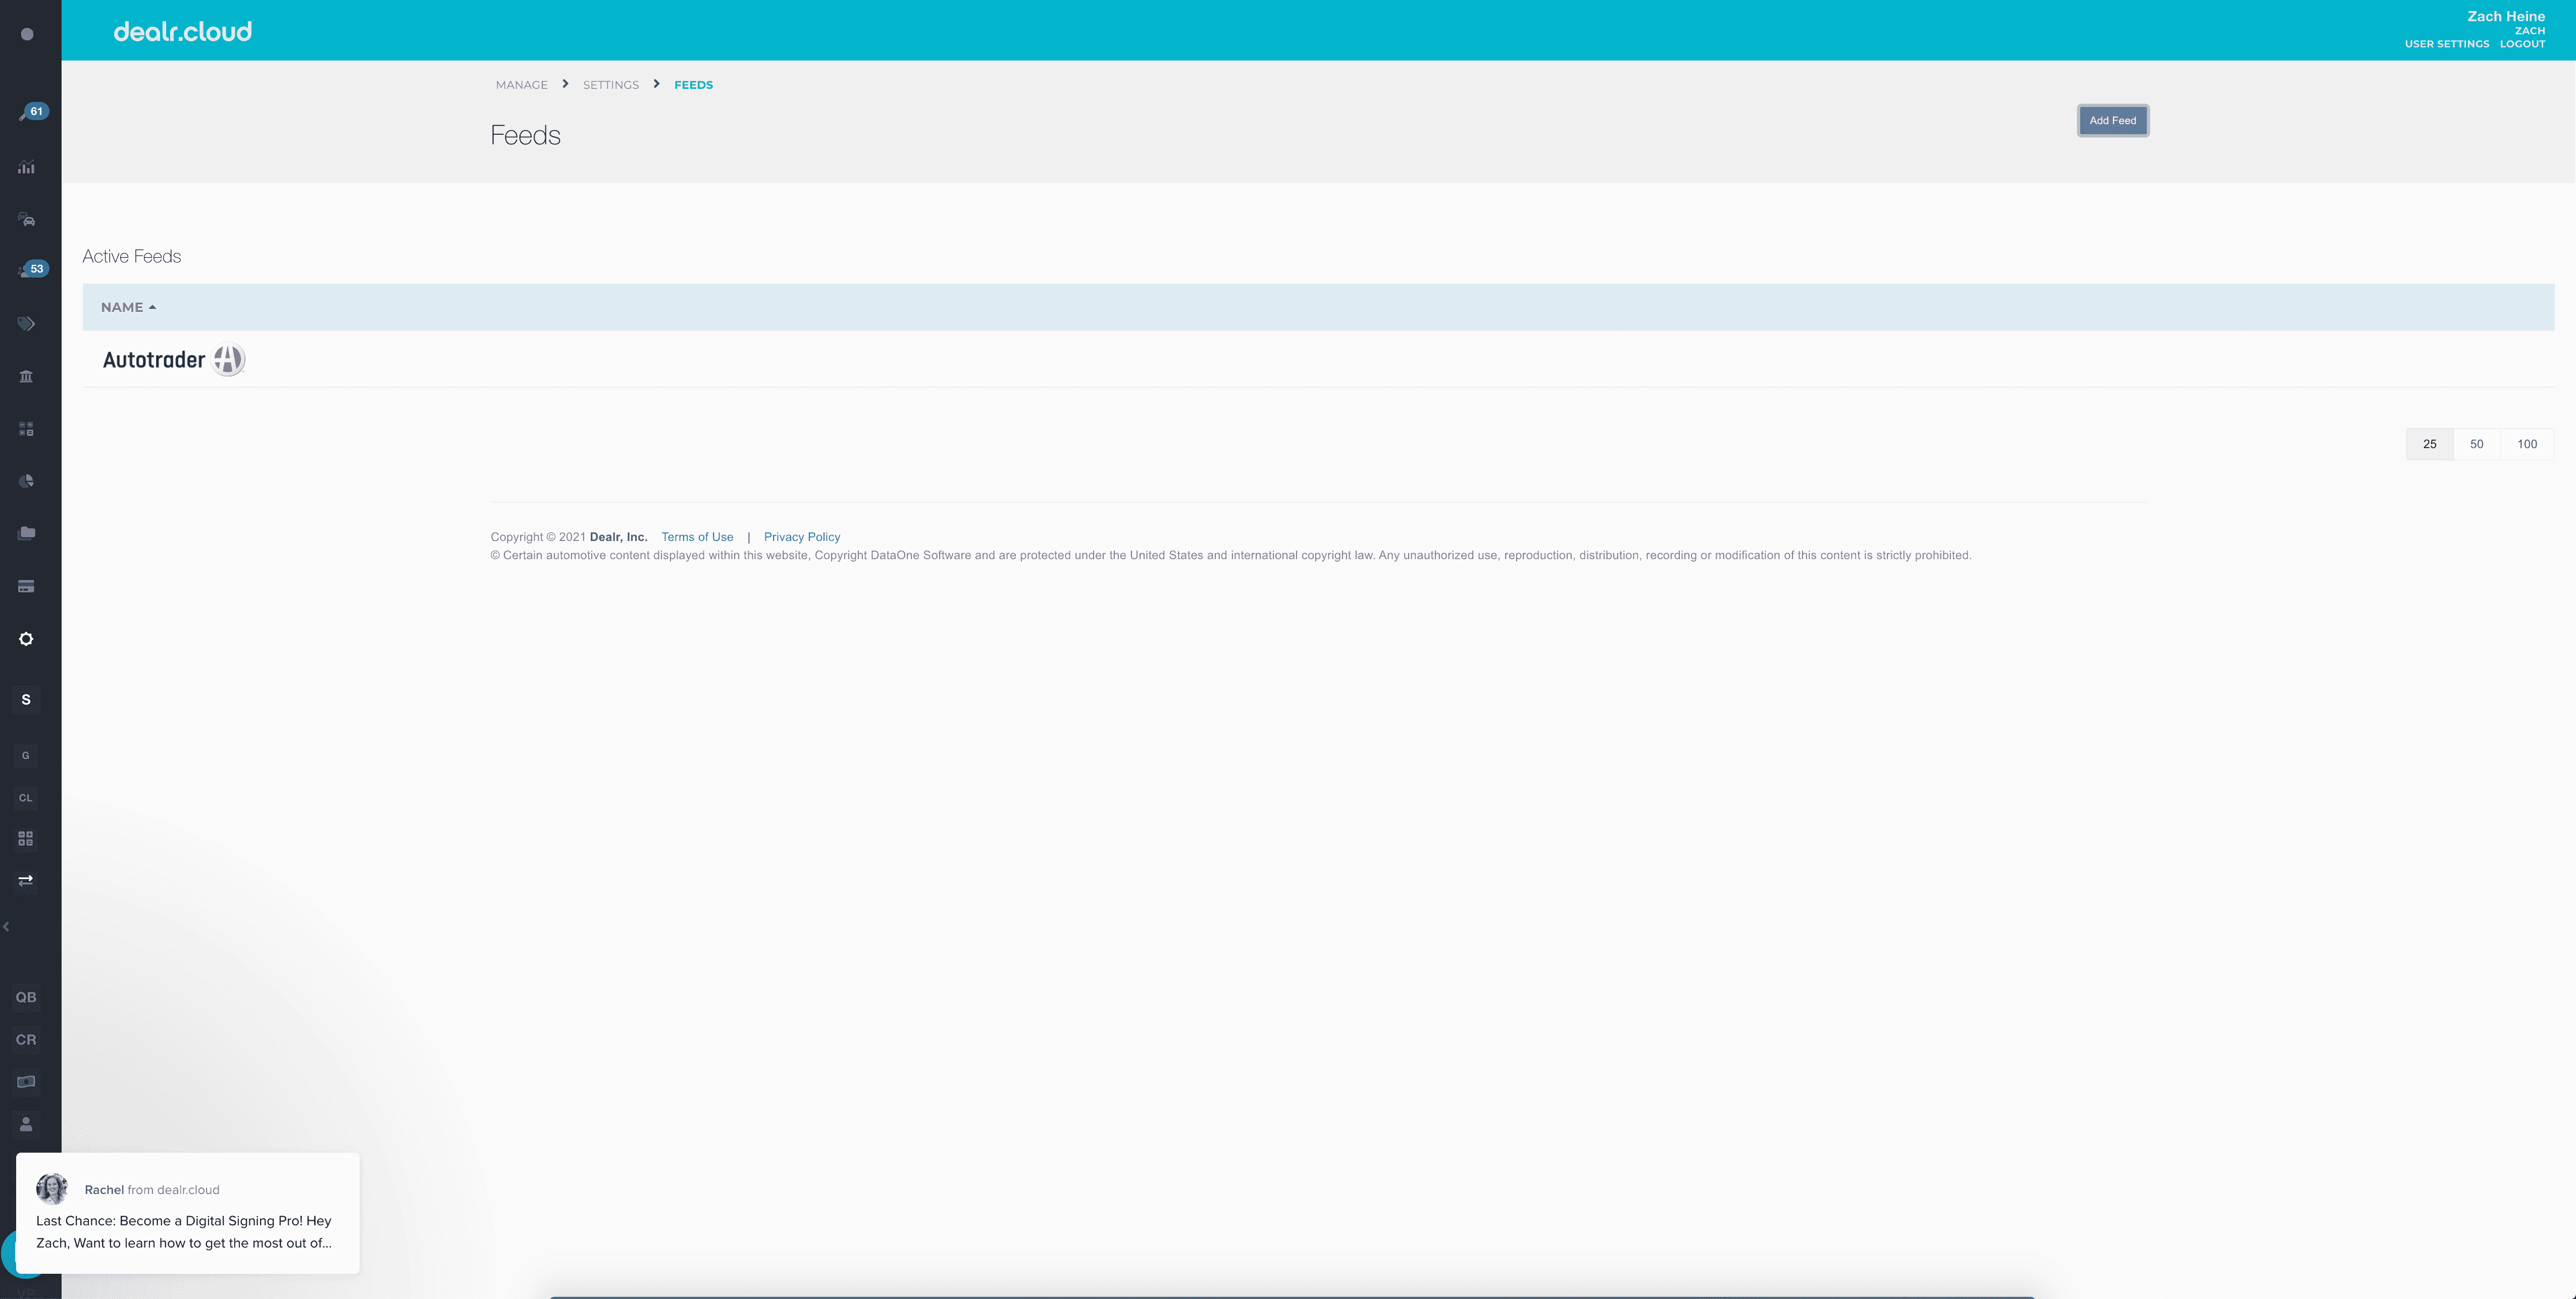Select 25 results per page option
2576x1299 pixels.
pos(2429,445)
